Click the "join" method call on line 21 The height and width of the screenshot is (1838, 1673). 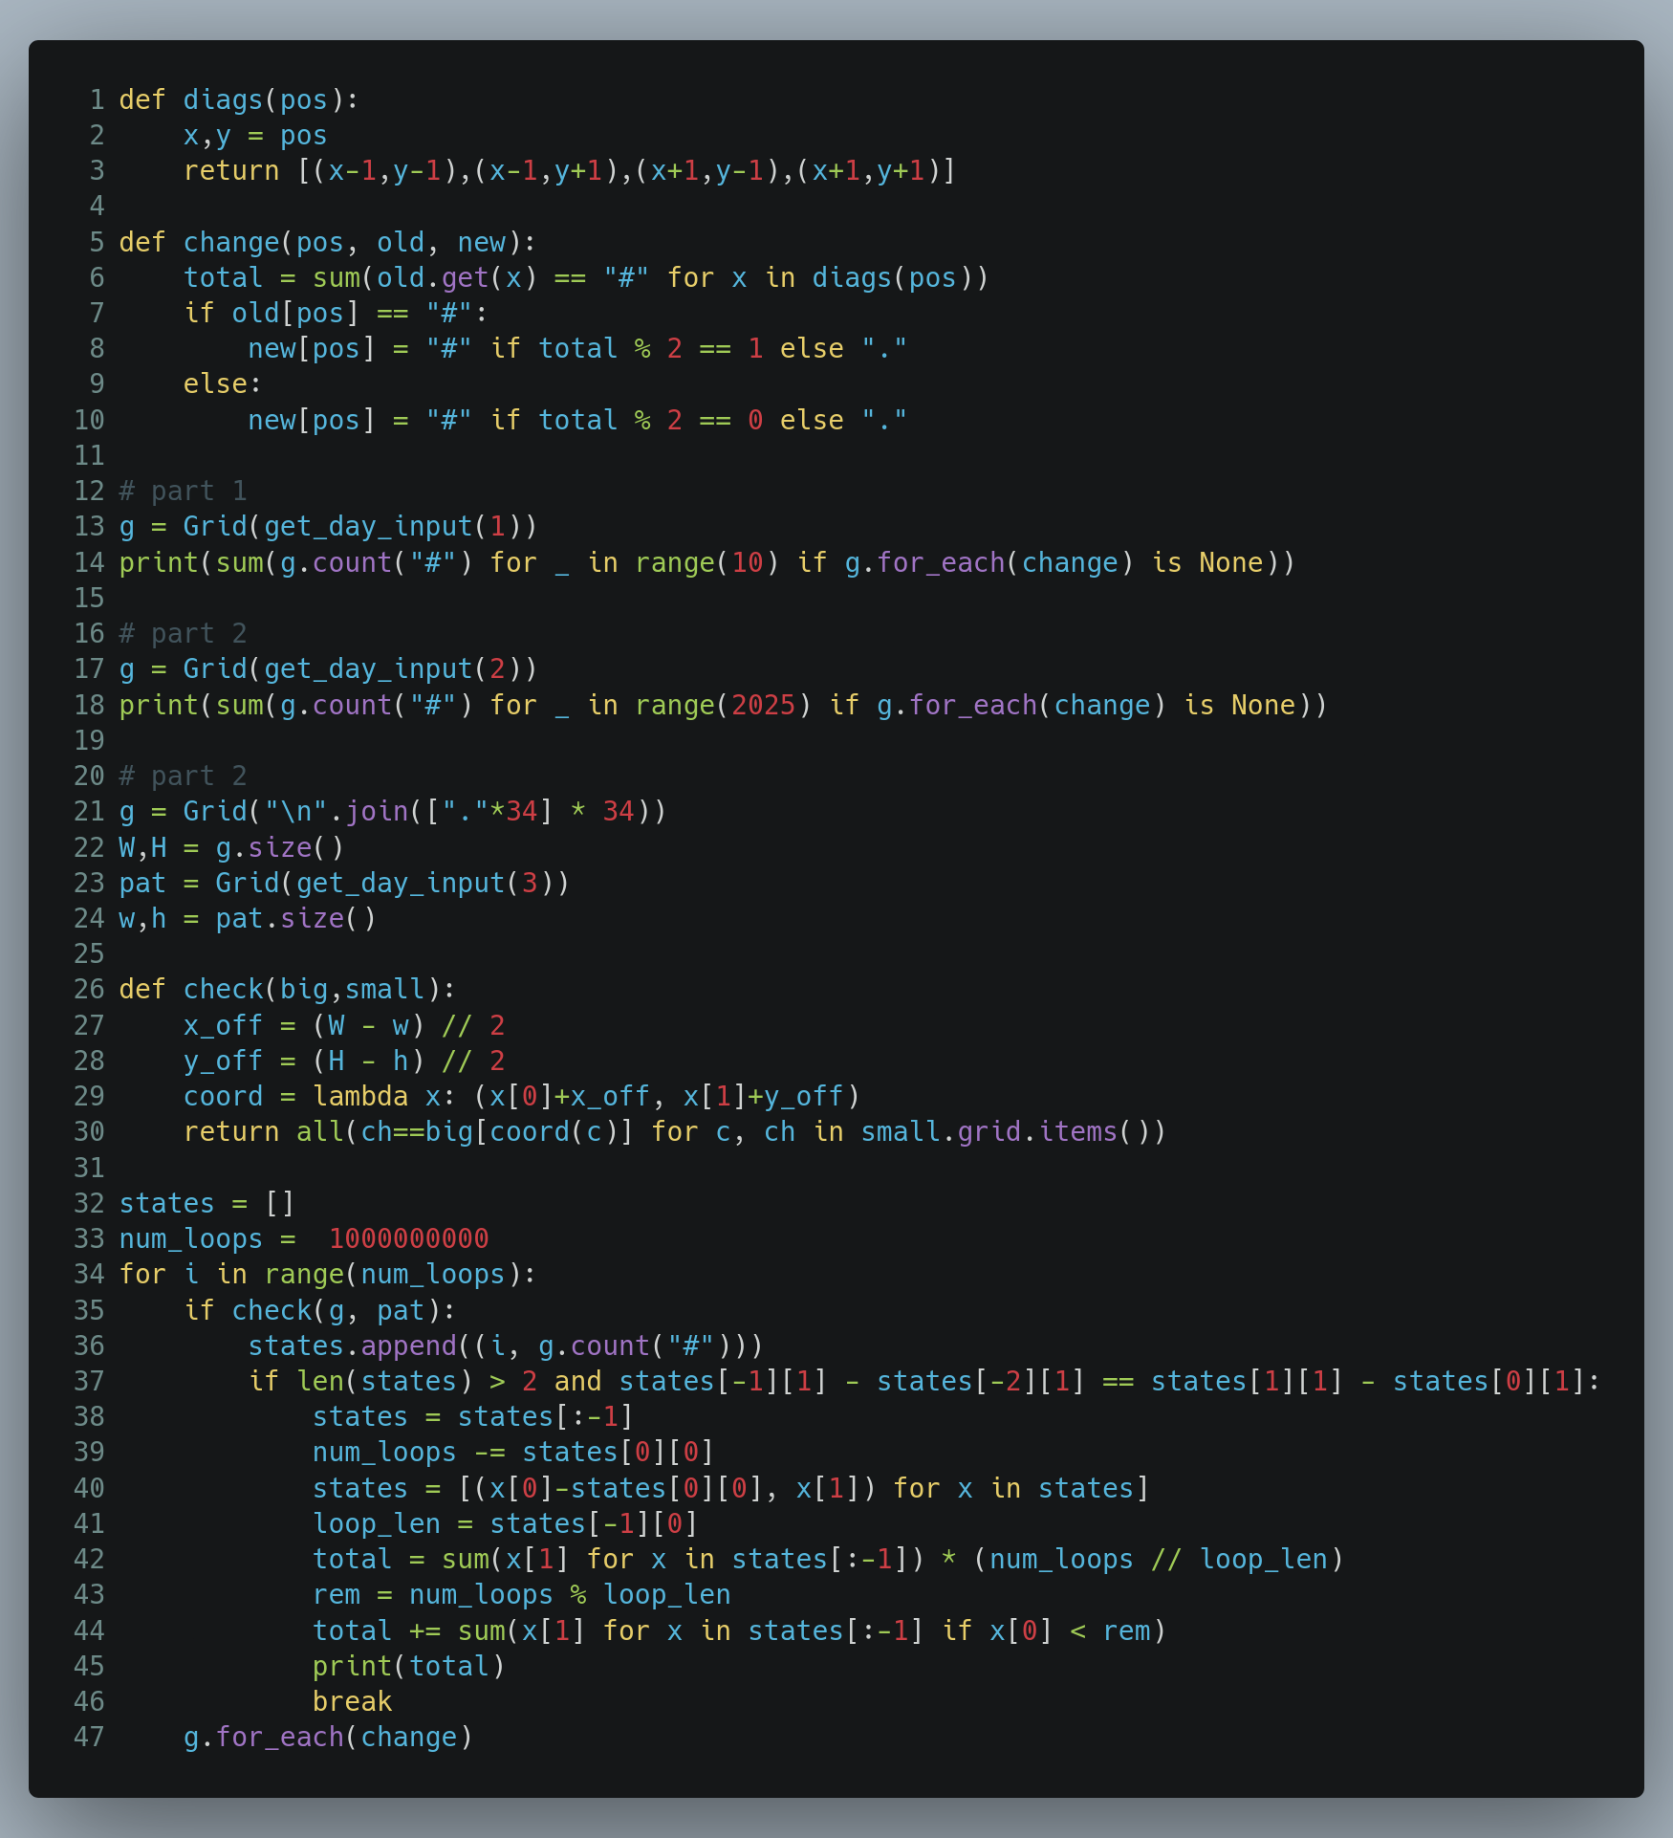click(x=377, y=812)
